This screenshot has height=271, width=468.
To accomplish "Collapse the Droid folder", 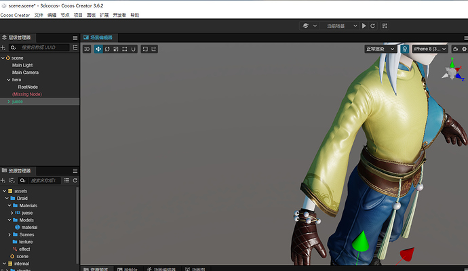I will pos(7,199).
